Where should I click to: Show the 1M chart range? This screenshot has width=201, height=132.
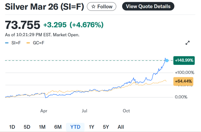(42, 127)
